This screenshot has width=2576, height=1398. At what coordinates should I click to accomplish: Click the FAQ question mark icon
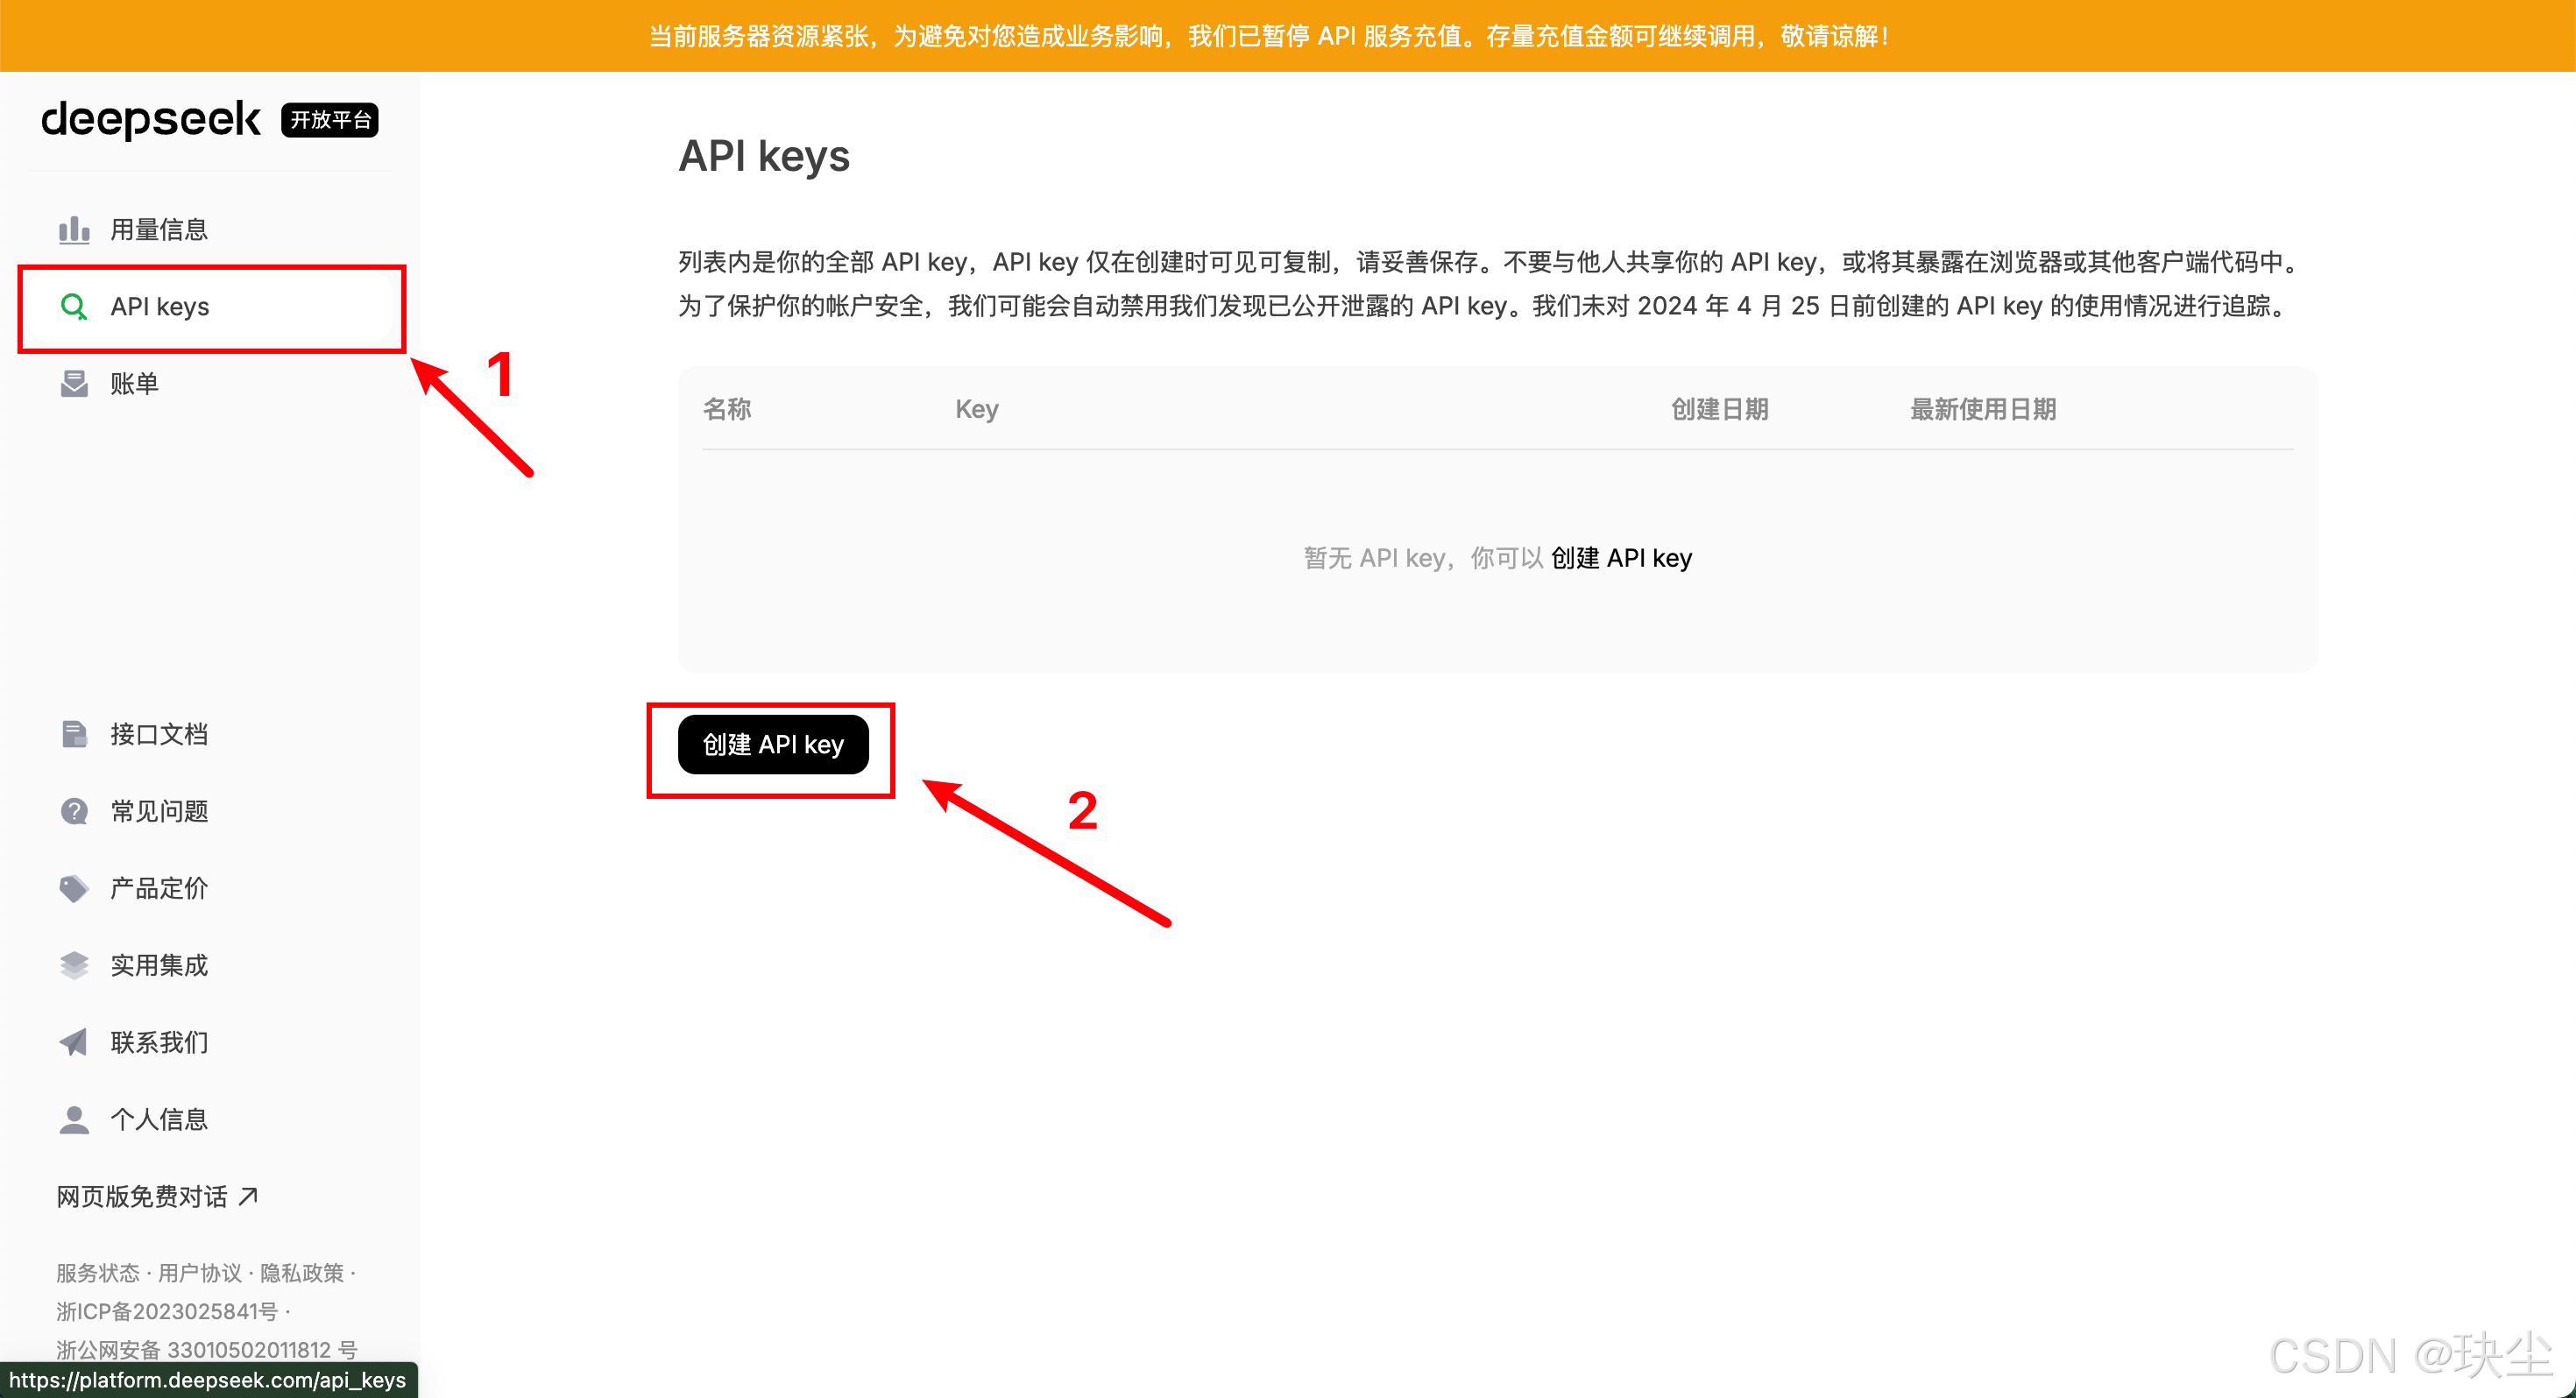click(x=74, y=811)
